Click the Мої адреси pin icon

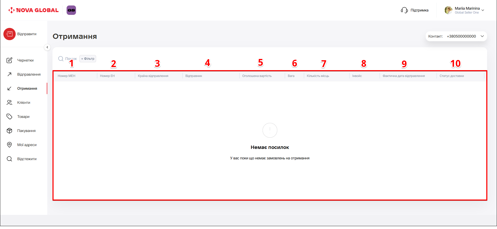(x=9, y=145)
